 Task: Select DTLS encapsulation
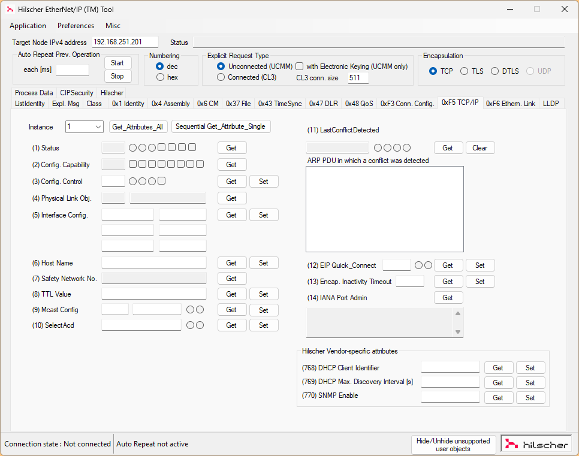point(495,71)
